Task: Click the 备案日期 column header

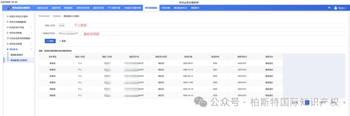Action: click(188, 57)
